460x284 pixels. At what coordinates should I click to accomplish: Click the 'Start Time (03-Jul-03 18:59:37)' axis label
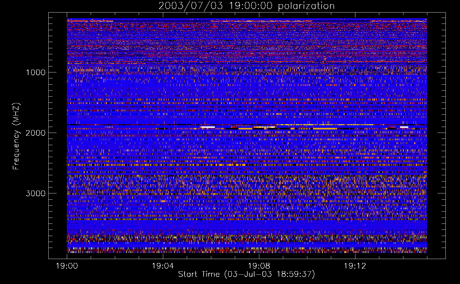click(x=246, y=274)
